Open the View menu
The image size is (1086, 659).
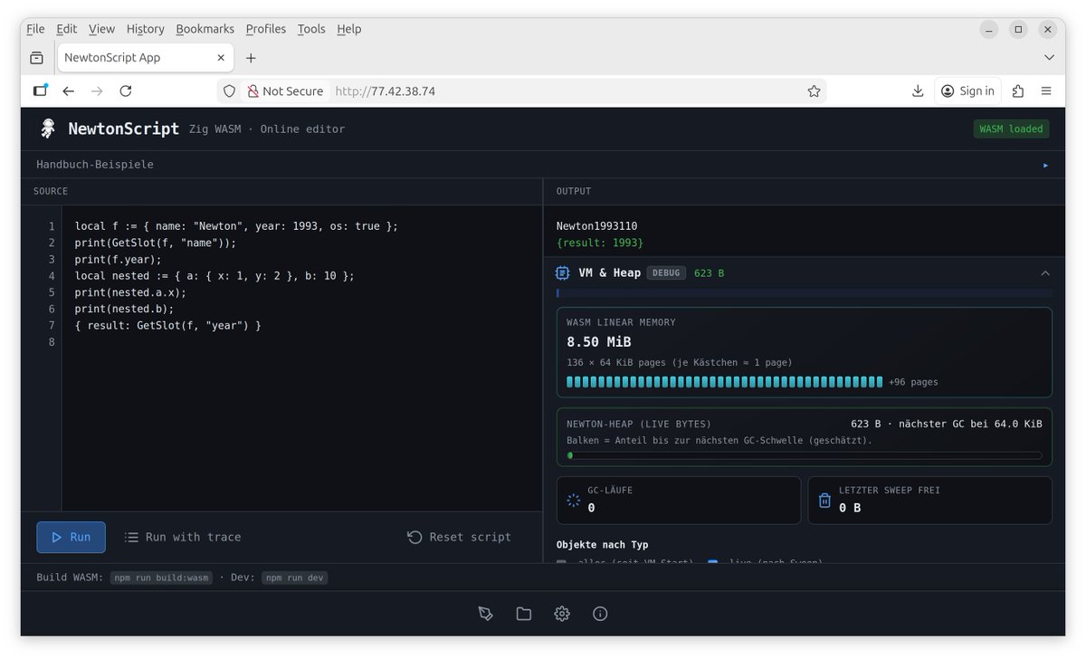pyautogui.click(x=101, y=29)
